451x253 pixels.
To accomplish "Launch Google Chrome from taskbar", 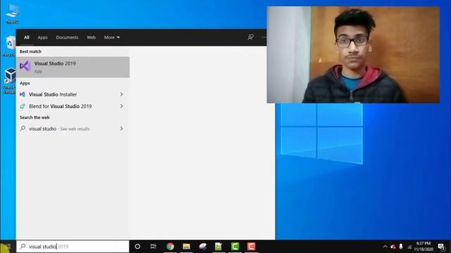I will [170, 247].
